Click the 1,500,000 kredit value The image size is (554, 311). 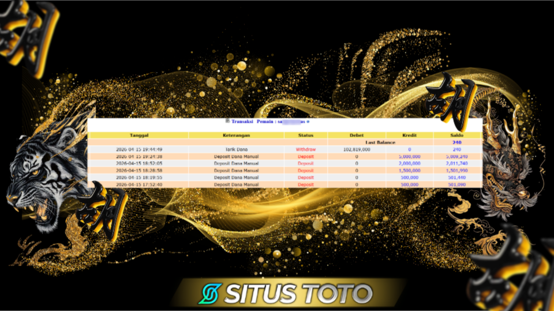coord(409,170)
